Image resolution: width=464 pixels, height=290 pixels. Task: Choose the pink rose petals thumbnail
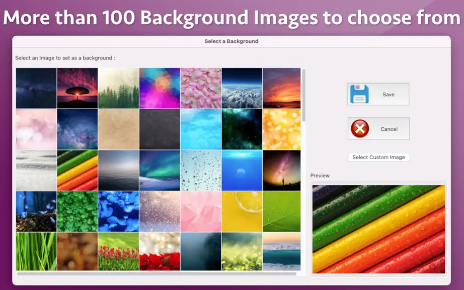[201, 88]
